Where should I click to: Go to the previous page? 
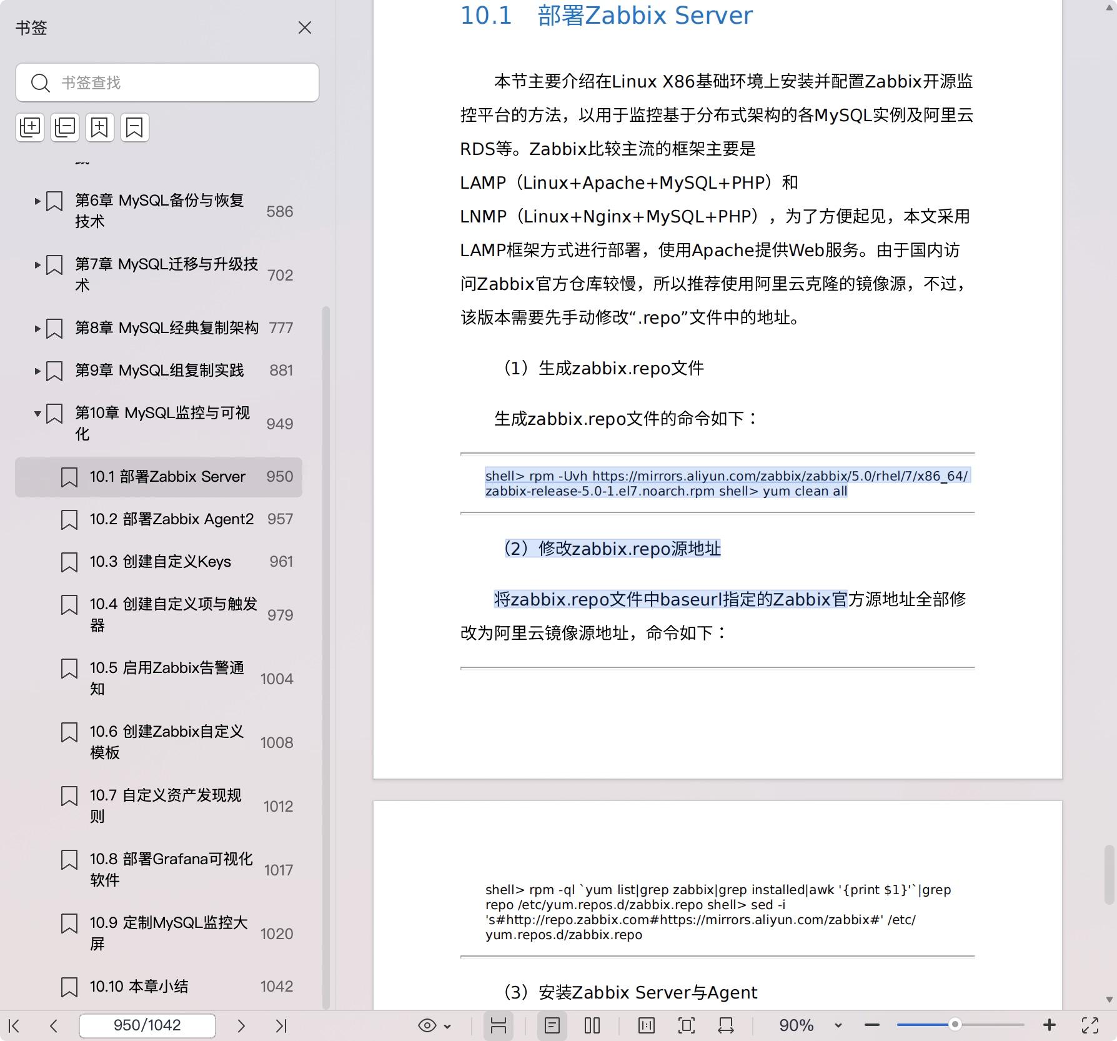click(54, 1025)
